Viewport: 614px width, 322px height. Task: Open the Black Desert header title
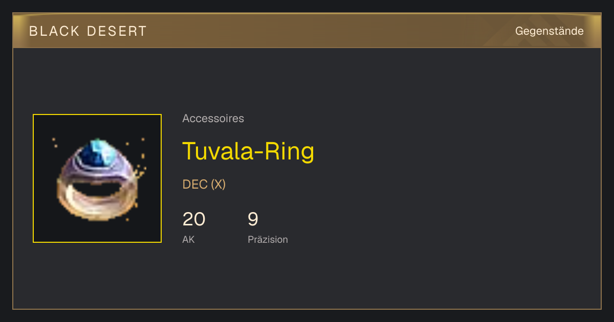[88, 31]
